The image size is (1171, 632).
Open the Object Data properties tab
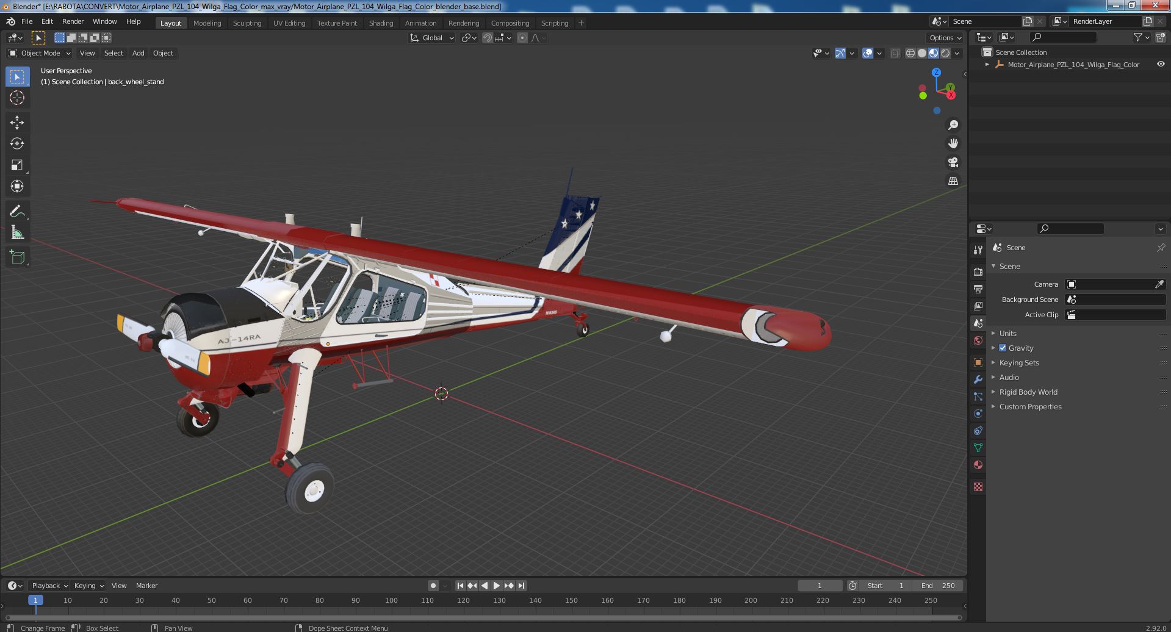(x=978, y=448)
